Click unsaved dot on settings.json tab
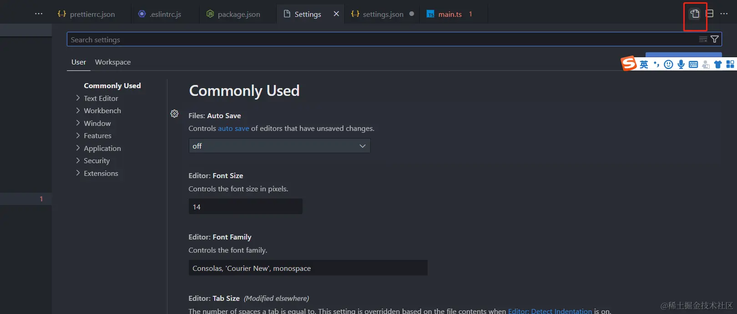The image size is (737, 314). point(412,14)
